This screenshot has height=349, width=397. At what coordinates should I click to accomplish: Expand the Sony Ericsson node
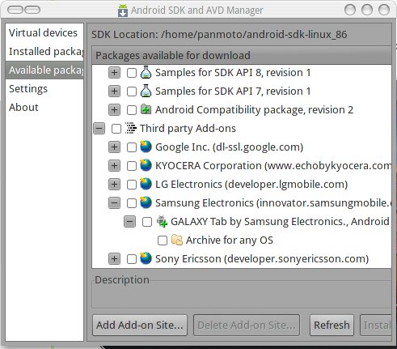(114, 259)
